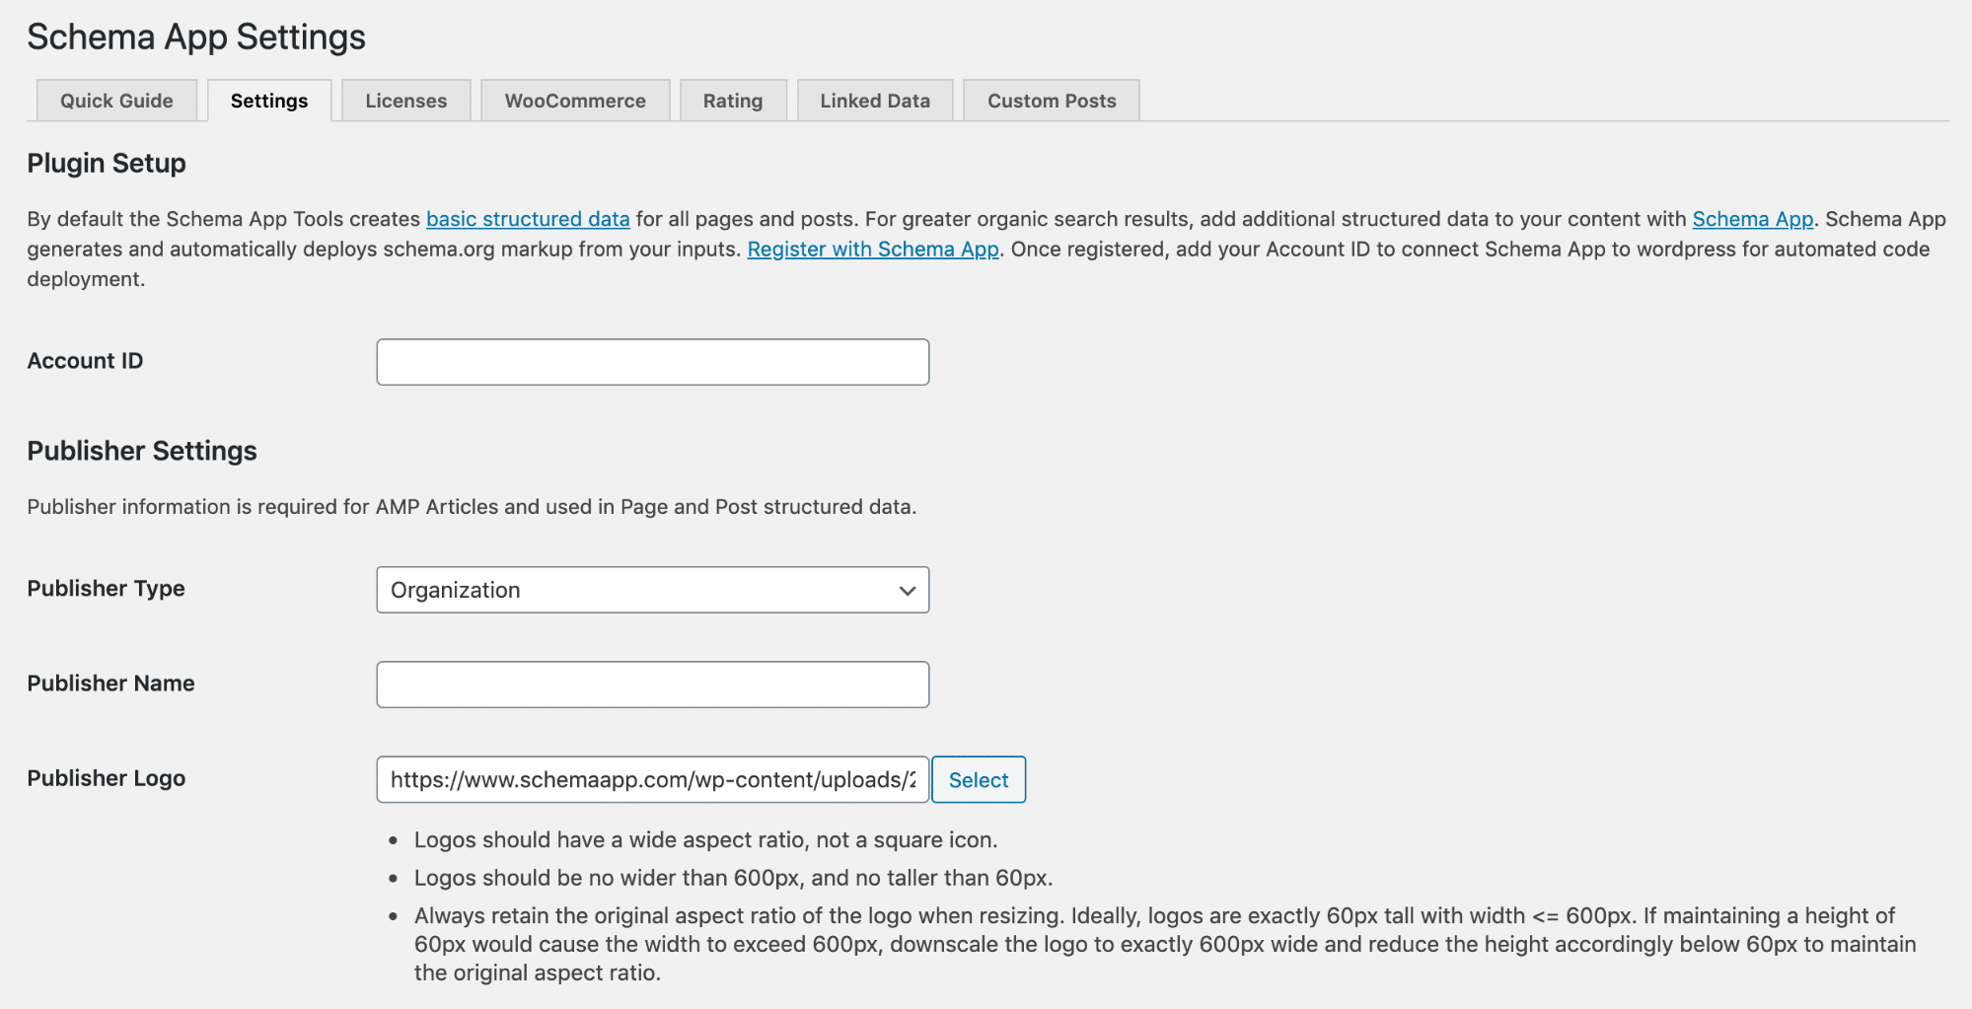Image resolution: width=1972 pixels, height=1009 pixels.
Task: Go to the Rating tab
Action: (732, 101)
